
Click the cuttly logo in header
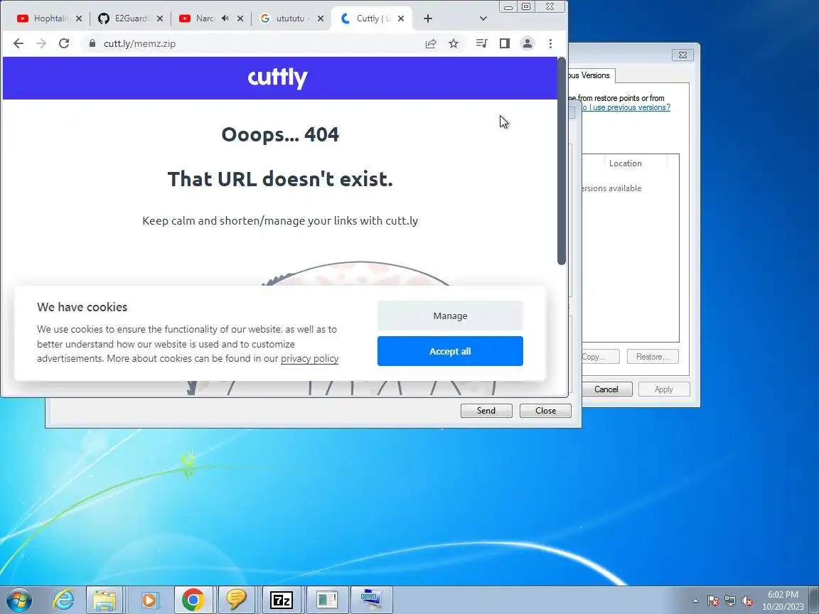278,77
